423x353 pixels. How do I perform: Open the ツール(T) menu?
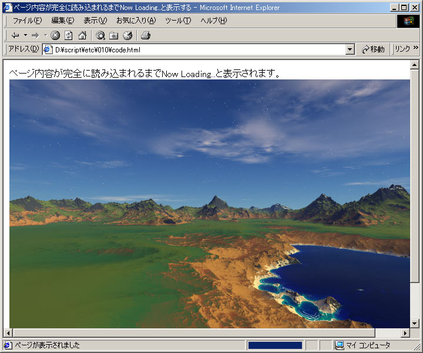pyautogui.click(x=178, y=21)
